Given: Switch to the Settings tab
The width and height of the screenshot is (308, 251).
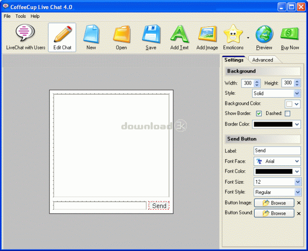Looking at the screenshot, I should pyautogui.click(x=234, y=60).
